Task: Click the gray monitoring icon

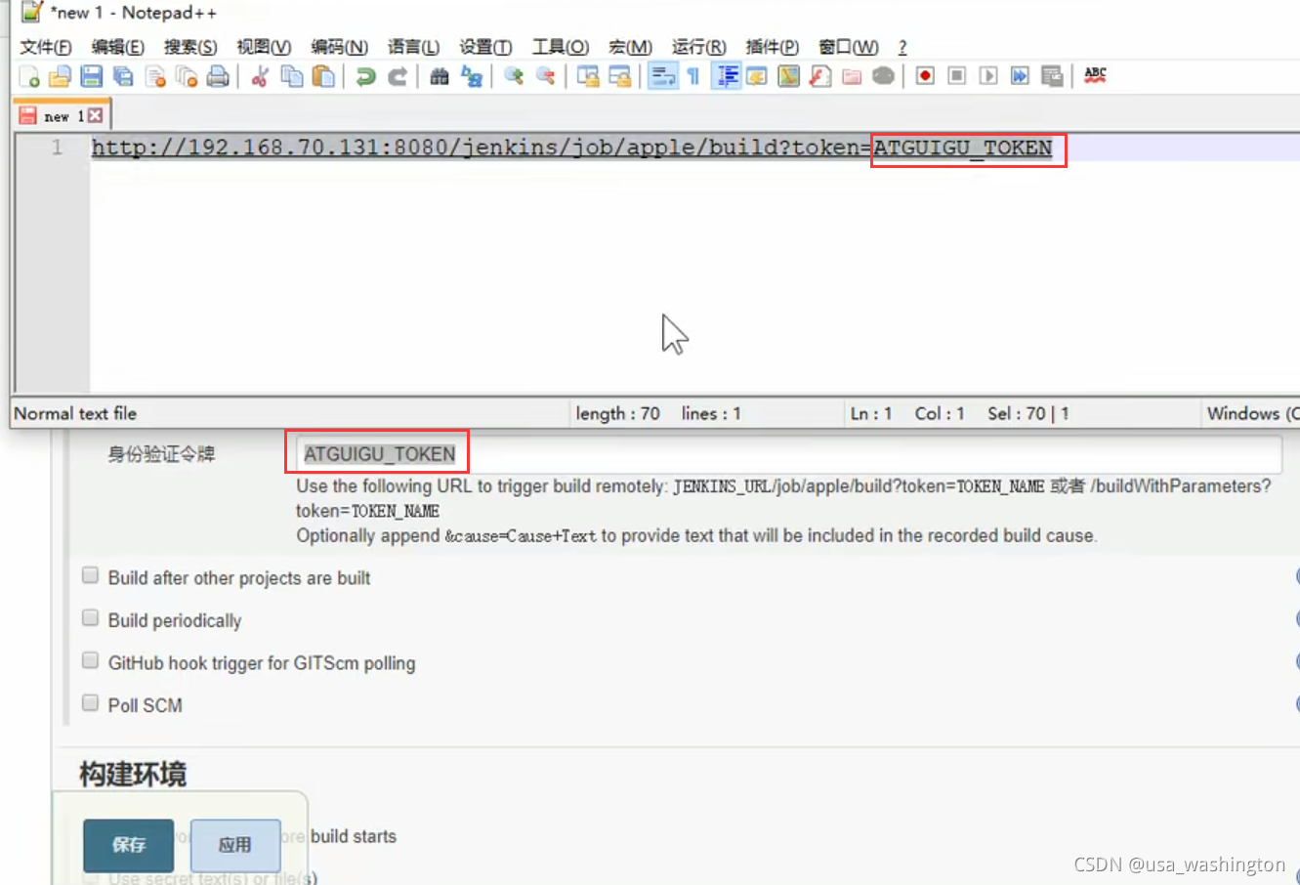Action: (x=883, y=76)
